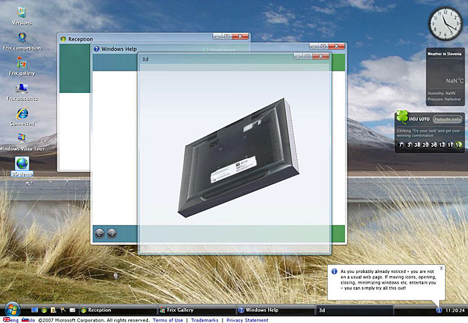Click the Poskusite srečo button
The image size is (468, 323).
pyautogui.click(x=447, y=119)
